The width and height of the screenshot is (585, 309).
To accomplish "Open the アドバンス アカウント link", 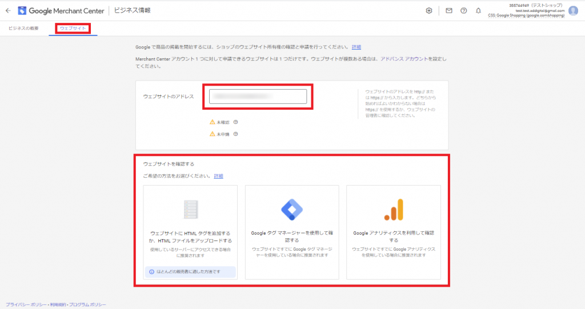I will click(404, 59).
